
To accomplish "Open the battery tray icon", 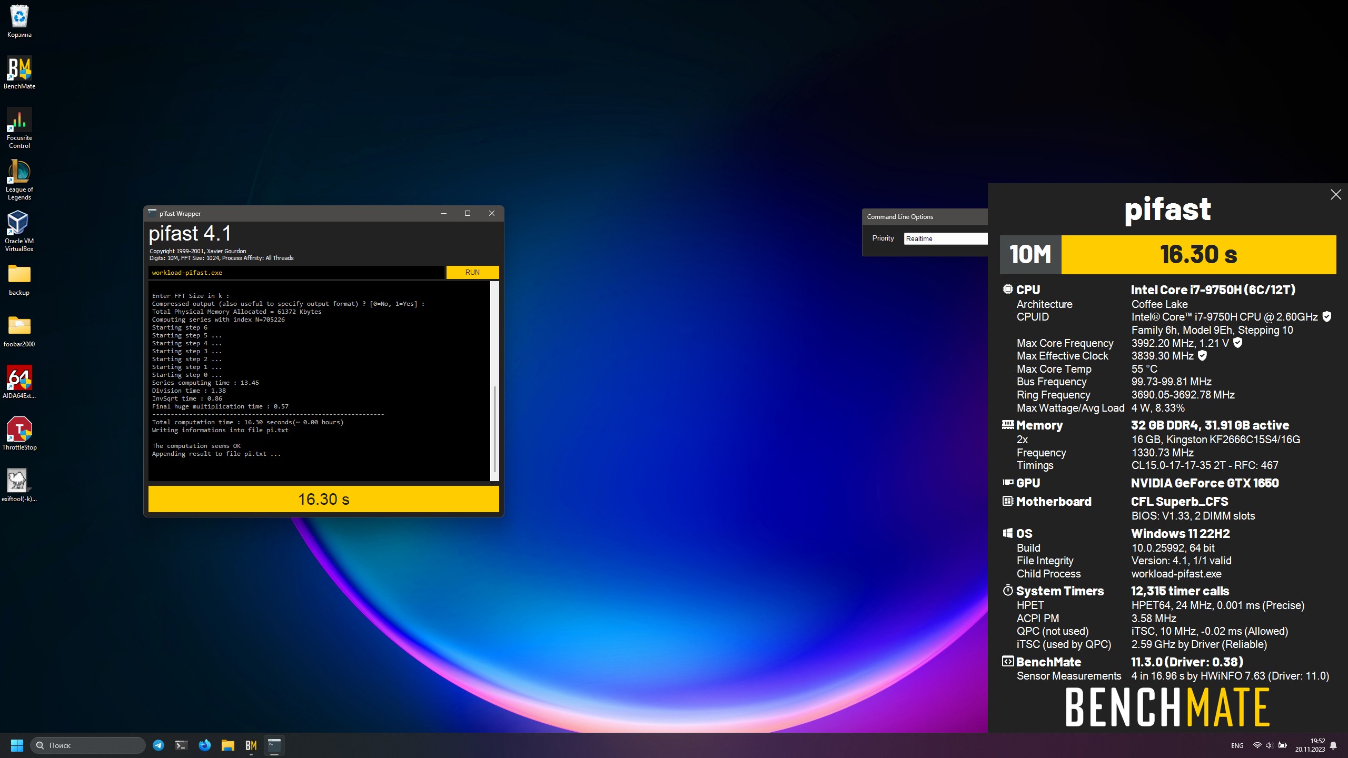I will coord(1283,745).
